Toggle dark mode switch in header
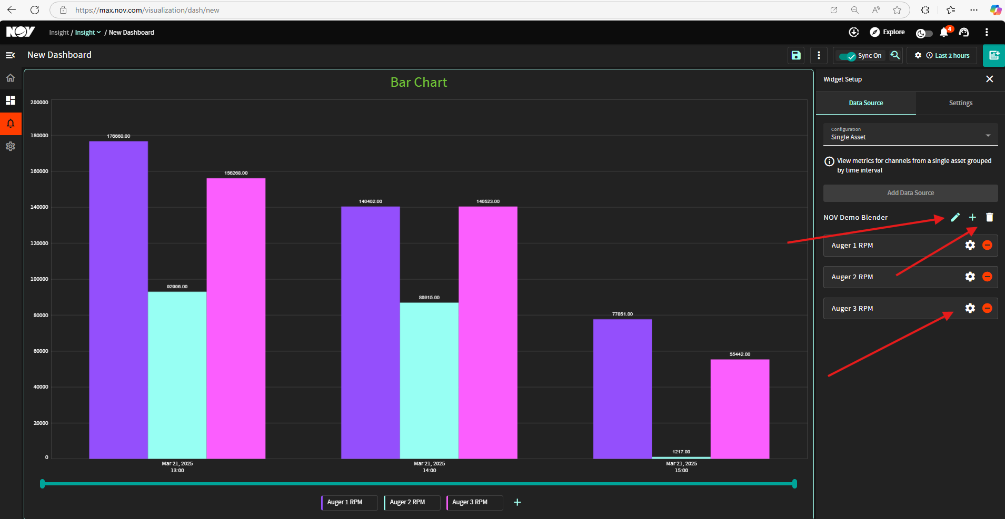 click(924, 33)
